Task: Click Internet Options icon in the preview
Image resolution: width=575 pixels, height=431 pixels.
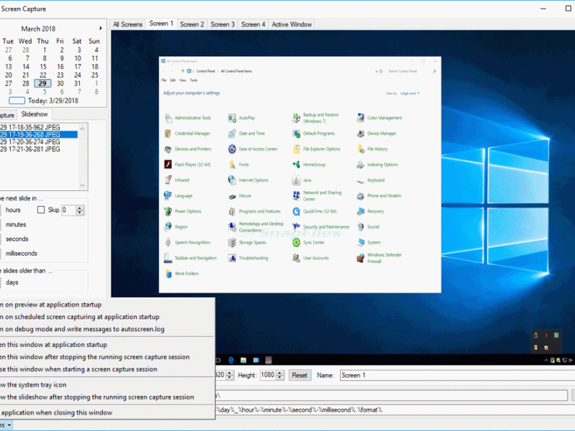Action: [x=231, y=180]
